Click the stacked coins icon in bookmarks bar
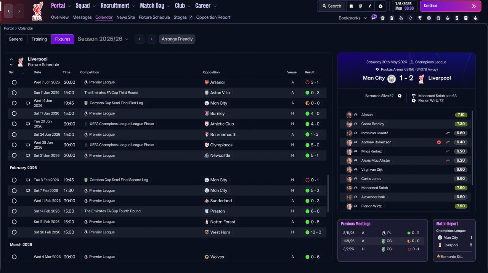 [438, 18]
